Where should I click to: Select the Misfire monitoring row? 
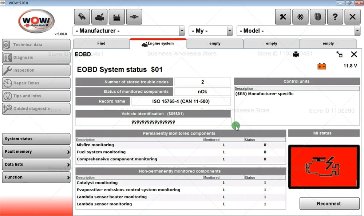pyautogui.click(x=181, y=145)
